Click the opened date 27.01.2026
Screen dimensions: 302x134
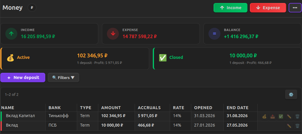(205, 125)
